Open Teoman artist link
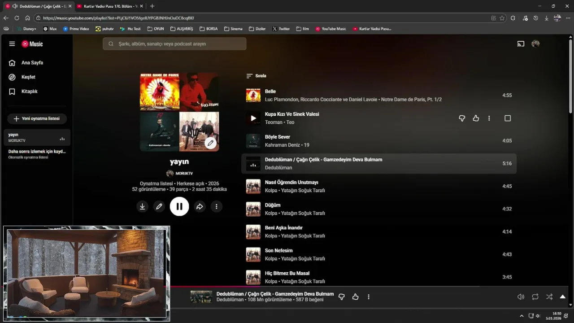 point(274,122)
